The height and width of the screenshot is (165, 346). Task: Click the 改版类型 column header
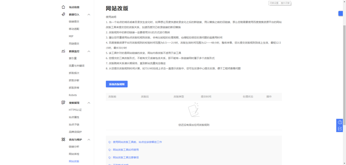point(179,97)
